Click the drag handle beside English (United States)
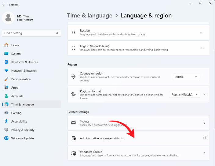The height and width of the screenshot is (166, 215). pyautogui.click(x=73, y=48)
